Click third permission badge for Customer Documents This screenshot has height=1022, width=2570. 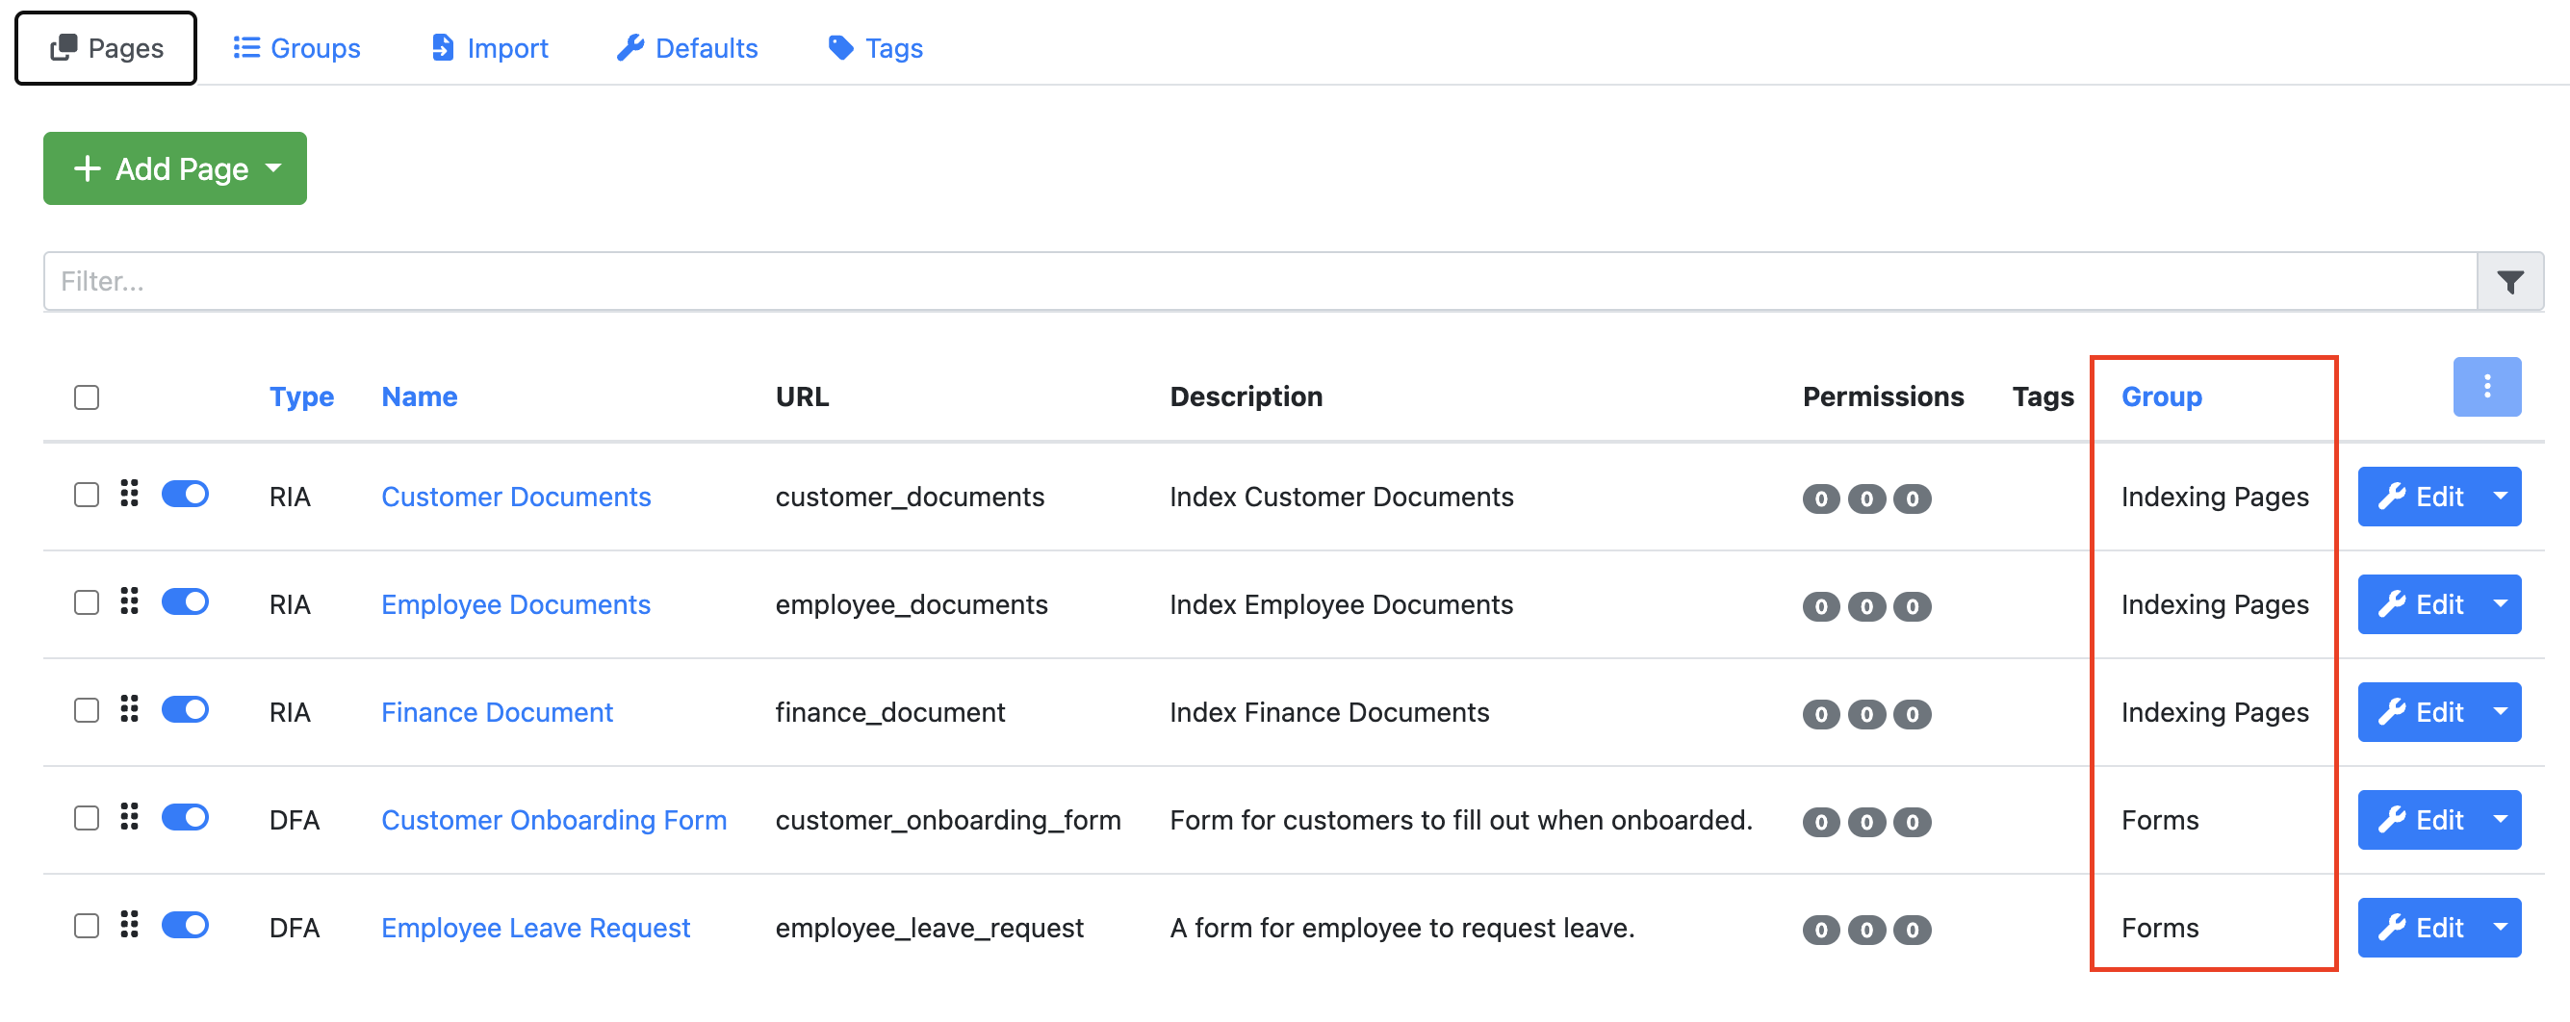point(1913,498)
